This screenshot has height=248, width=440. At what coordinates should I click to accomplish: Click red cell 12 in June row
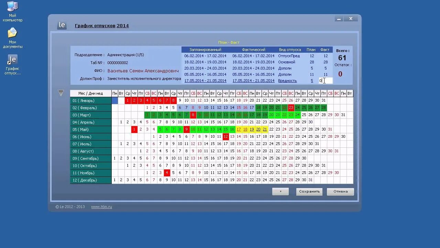(225, 137)
